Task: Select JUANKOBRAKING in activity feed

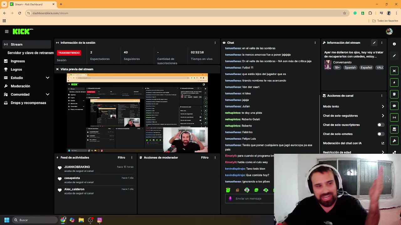Action: (77, 167)
